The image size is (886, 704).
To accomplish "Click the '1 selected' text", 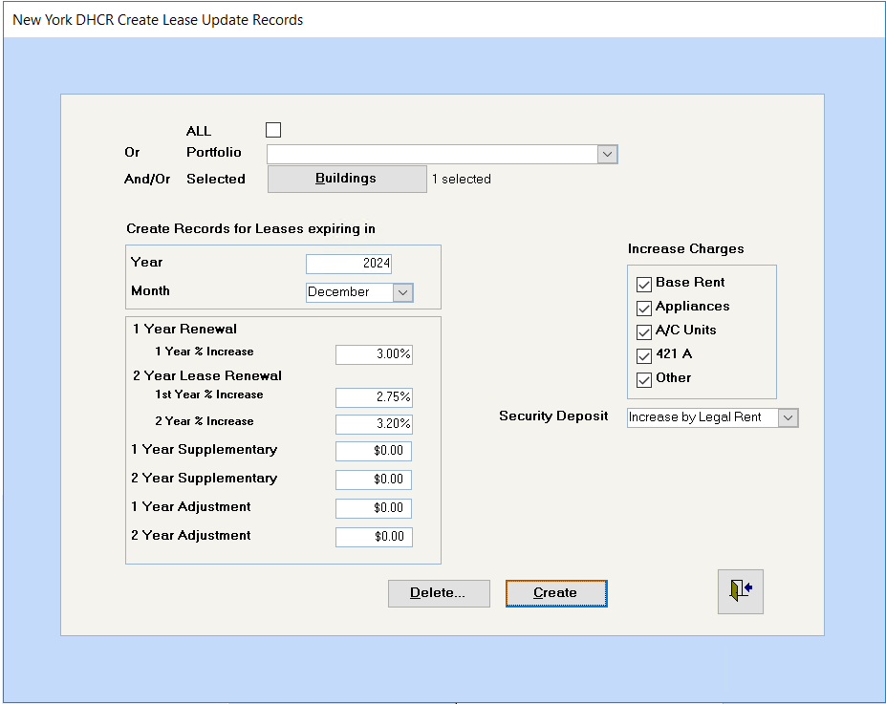I will coord(461,179).
